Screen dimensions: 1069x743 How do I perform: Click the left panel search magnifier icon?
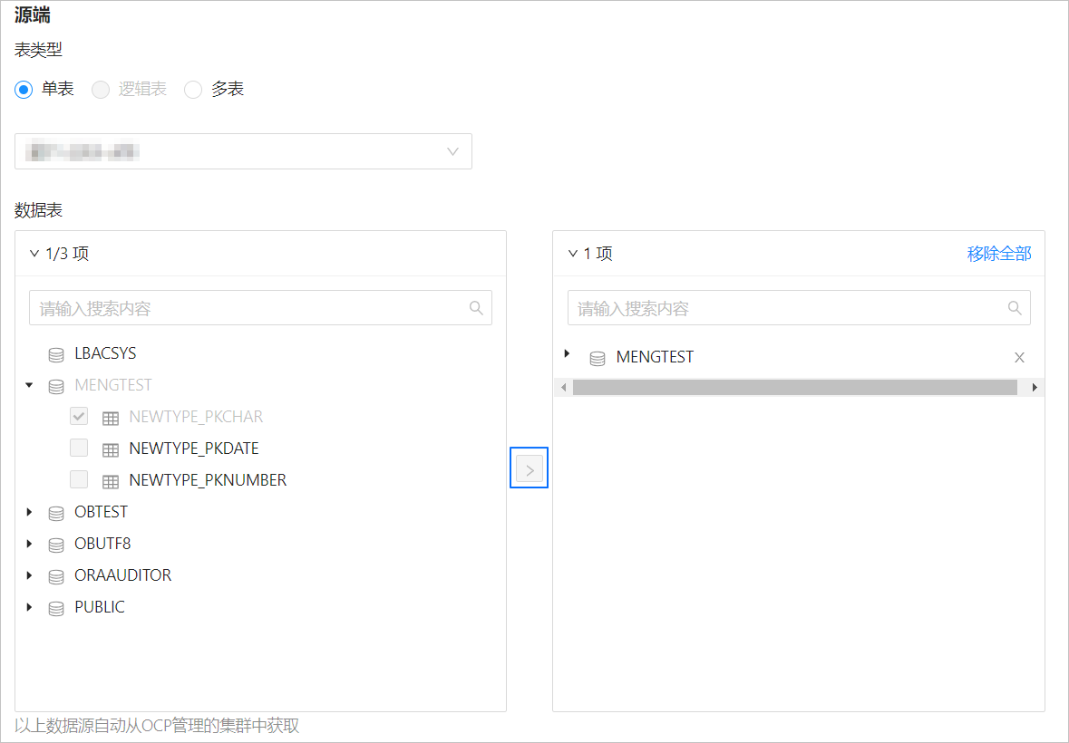(477, 308)
